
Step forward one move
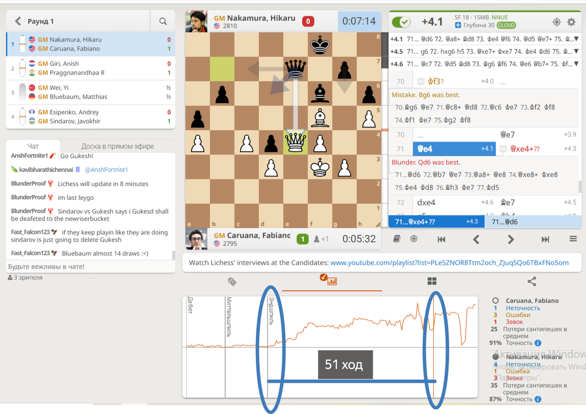coord(511,239)
